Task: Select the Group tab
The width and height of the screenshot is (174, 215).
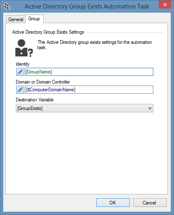Action: coord(34,19)
